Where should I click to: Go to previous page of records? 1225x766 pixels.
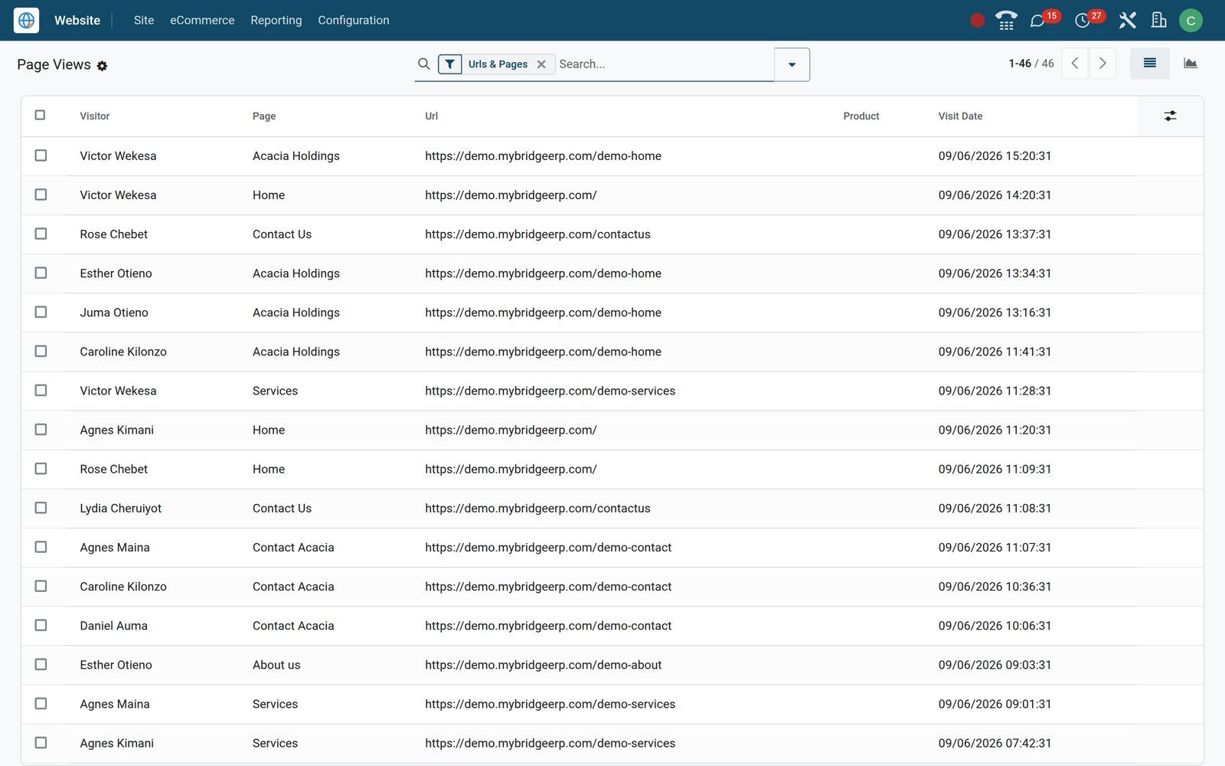pos(1075,64)
